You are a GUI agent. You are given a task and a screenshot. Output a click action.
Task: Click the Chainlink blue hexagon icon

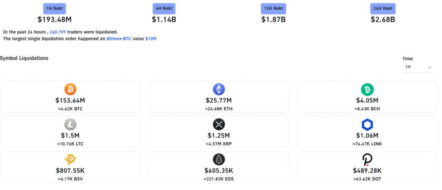point(367,125)
